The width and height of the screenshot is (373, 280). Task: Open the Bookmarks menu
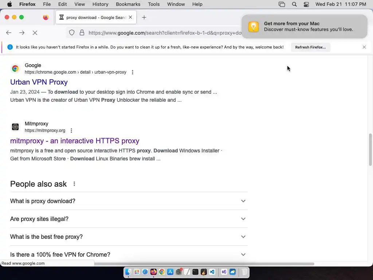pyautogui.click(x=128, y=4)
